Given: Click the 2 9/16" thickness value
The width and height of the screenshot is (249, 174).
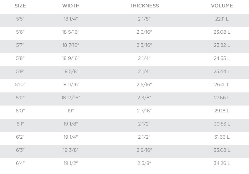Looking at the screenshot, I should [x=144, y=150].
